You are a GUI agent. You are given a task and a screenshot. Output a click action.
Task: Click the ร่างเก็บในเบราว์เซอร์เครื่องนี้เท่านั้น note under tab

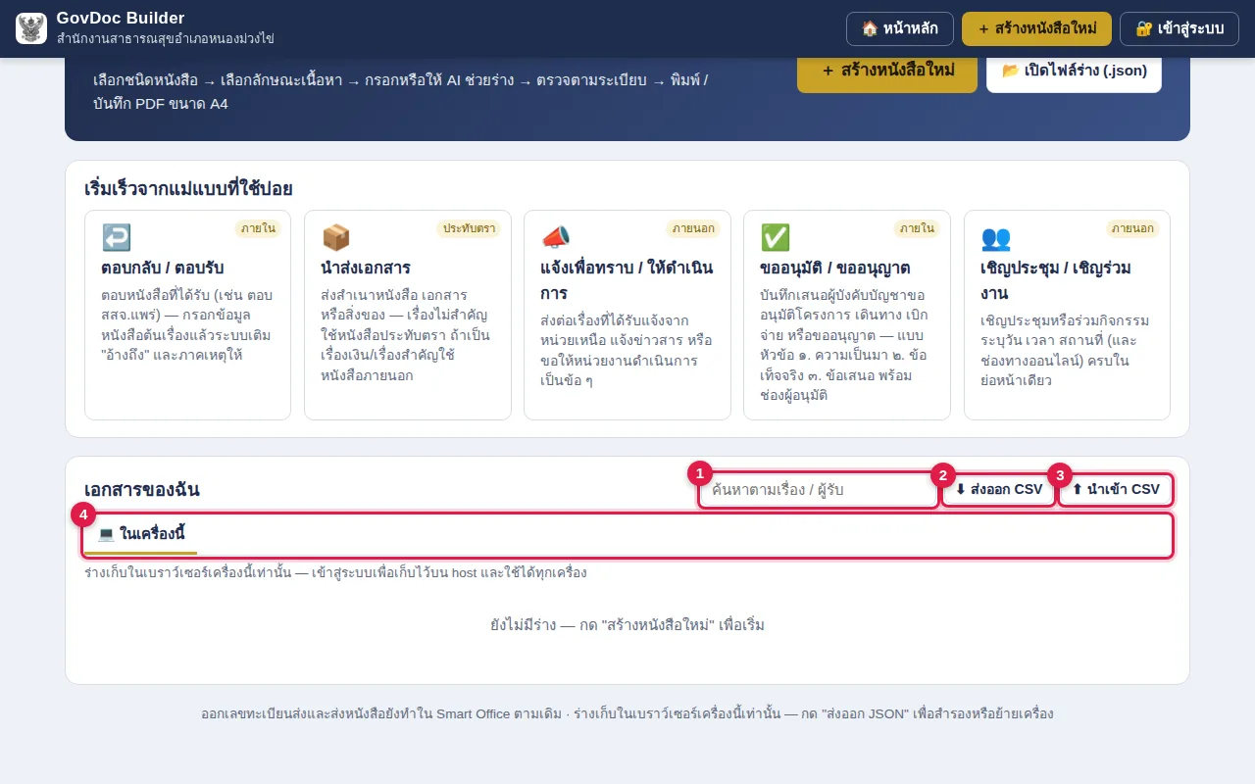(x=335, y=572)
